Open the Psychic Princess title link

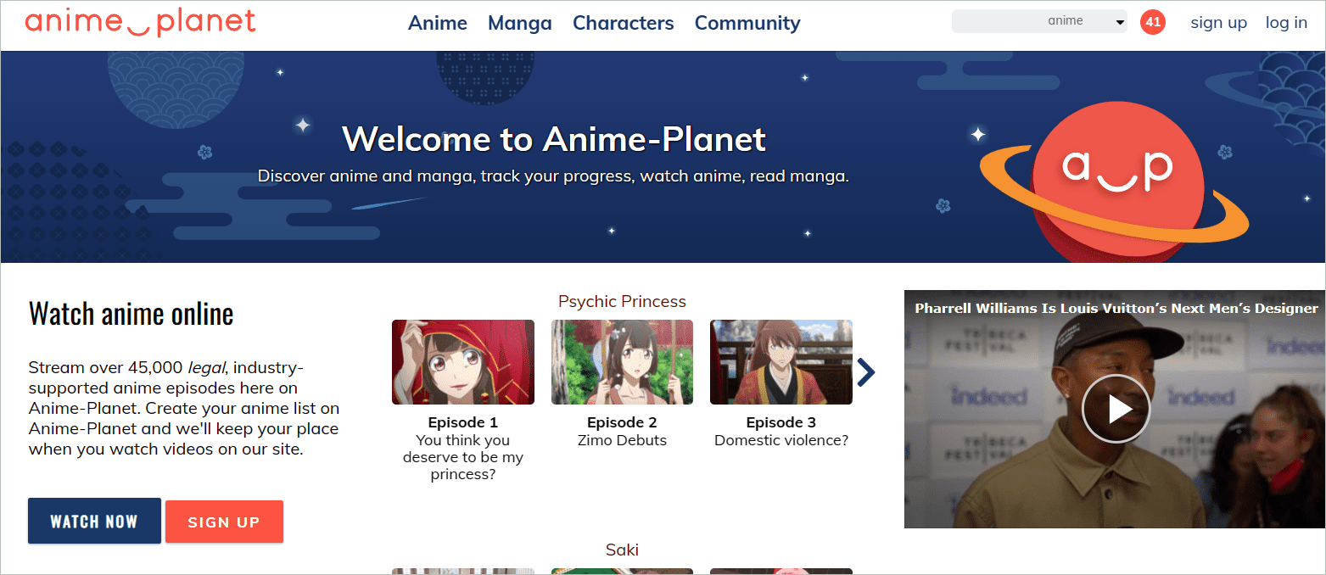click(x=622, y=301)
